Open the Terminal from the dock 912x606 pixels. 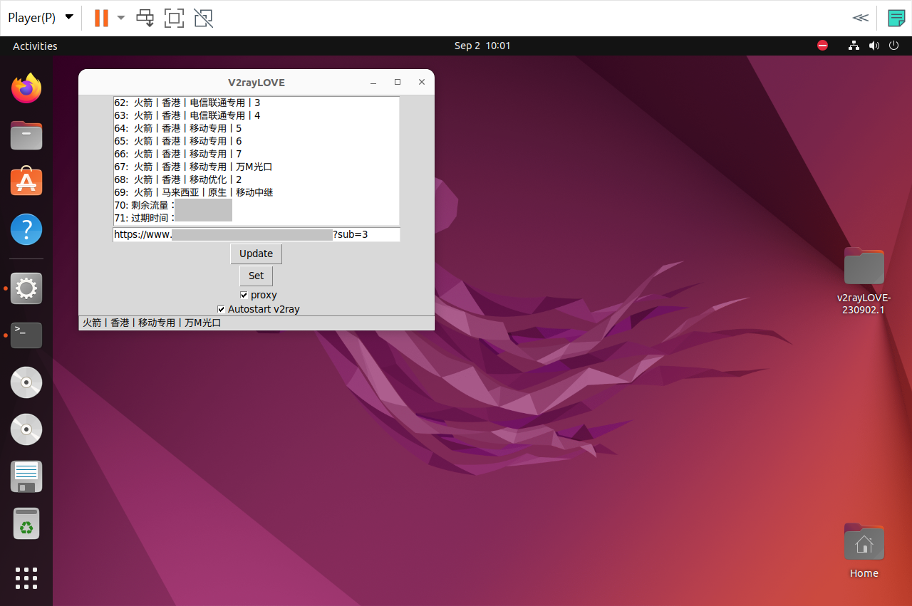point(26,335)
